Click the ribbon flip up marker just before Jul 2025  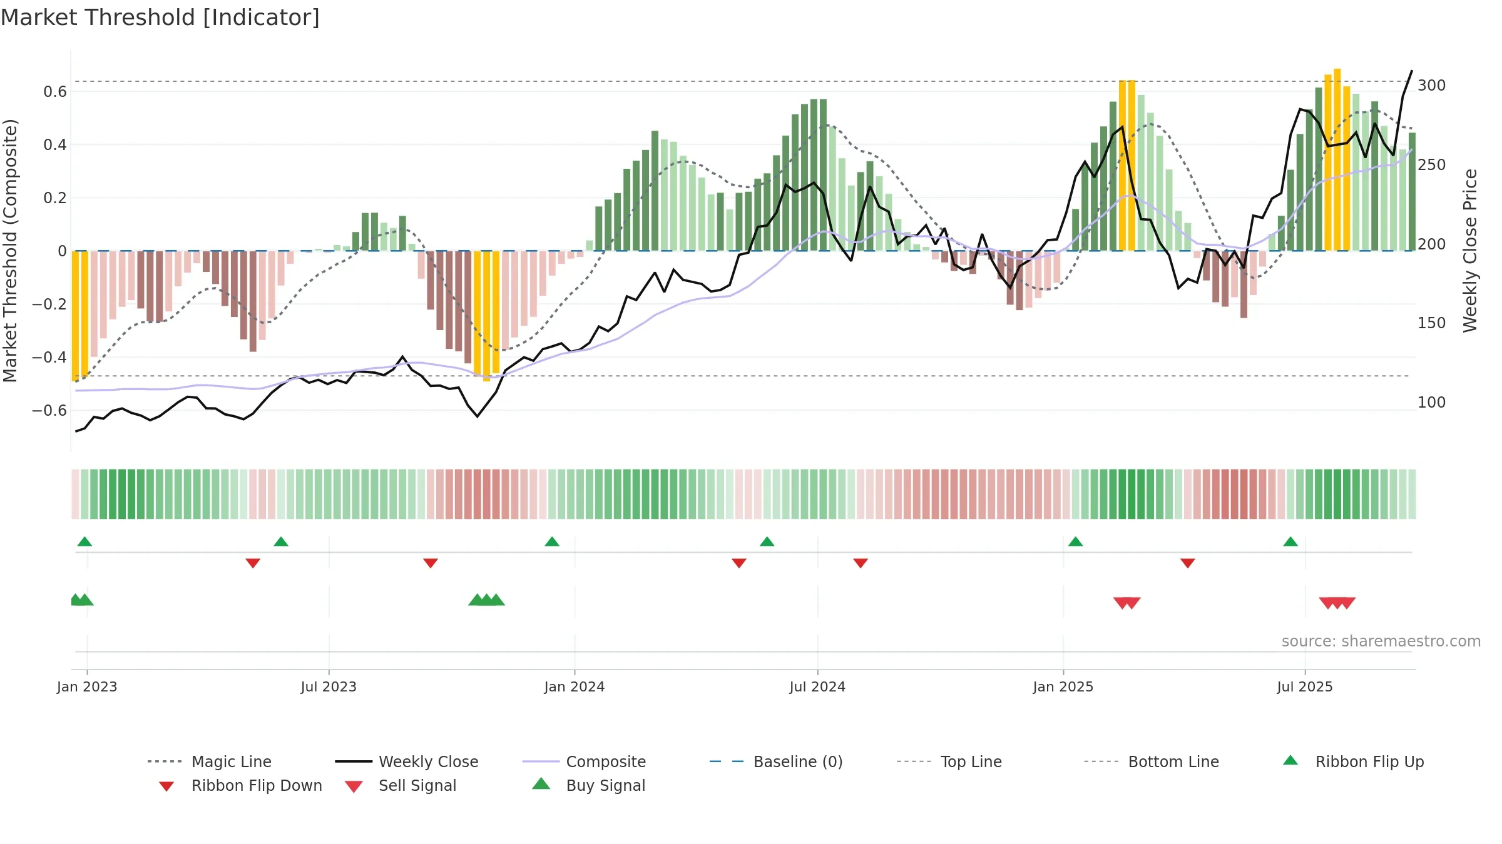[x=1290, y=541]
